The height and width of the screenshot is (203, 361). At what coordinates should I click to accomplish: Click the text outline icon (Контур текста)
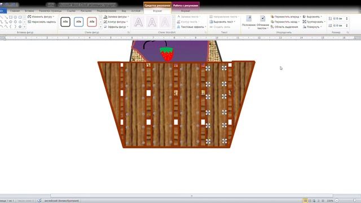tap(179, 22)
